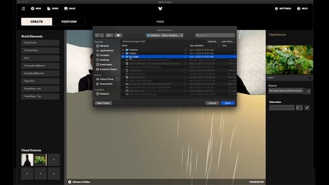This screenshot has height=185, width=329.
Task: Click the Learn More button
Action: (x=227, y=41)
